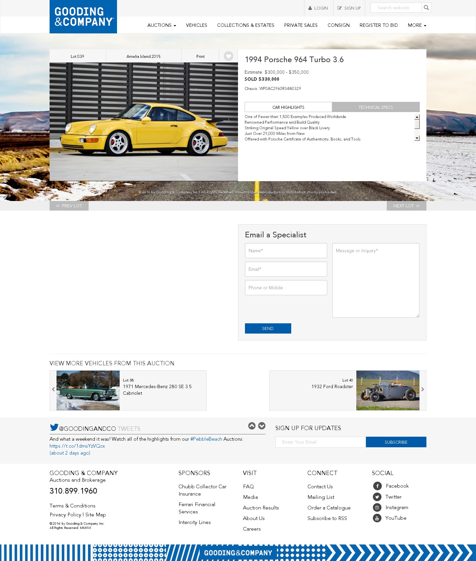Open Careers link

pyautogui.click(x=252, y=529)
